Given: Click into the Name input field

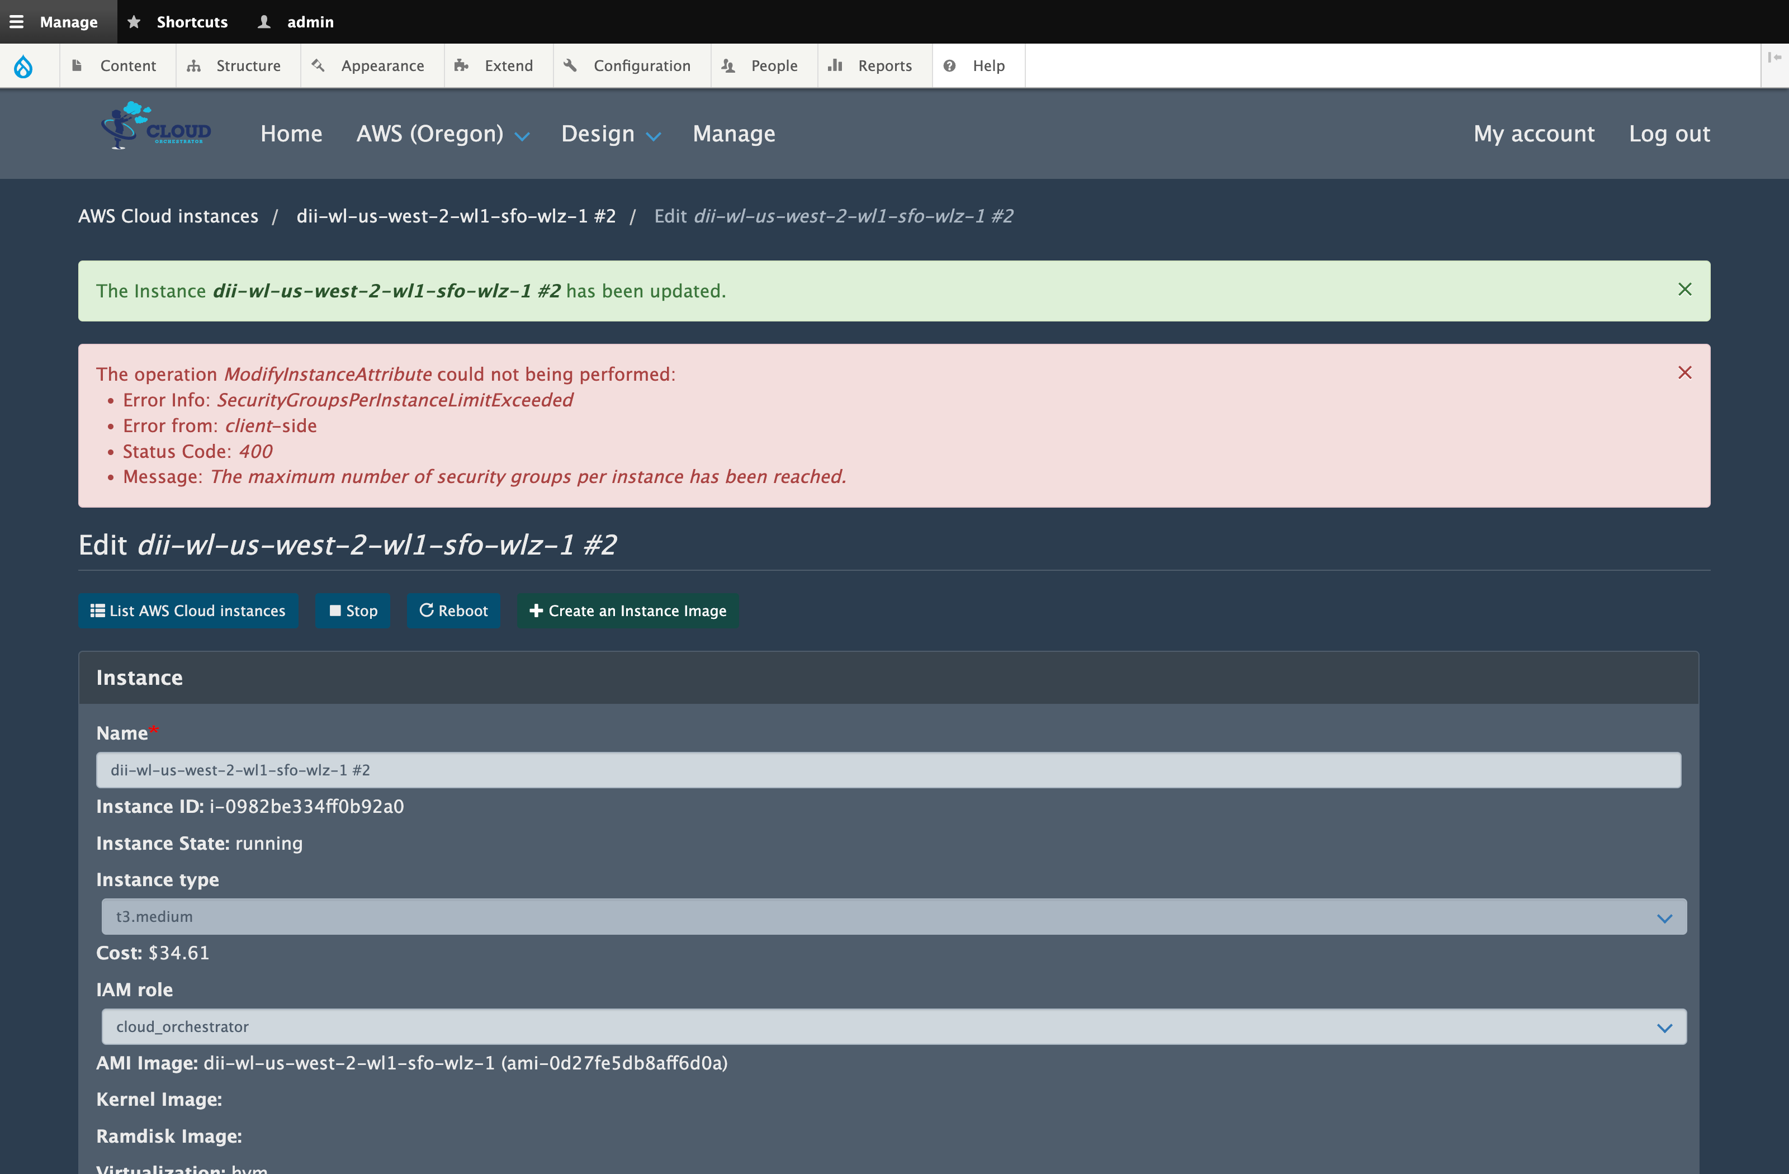Looking at the screenshot, I should 888,770.
